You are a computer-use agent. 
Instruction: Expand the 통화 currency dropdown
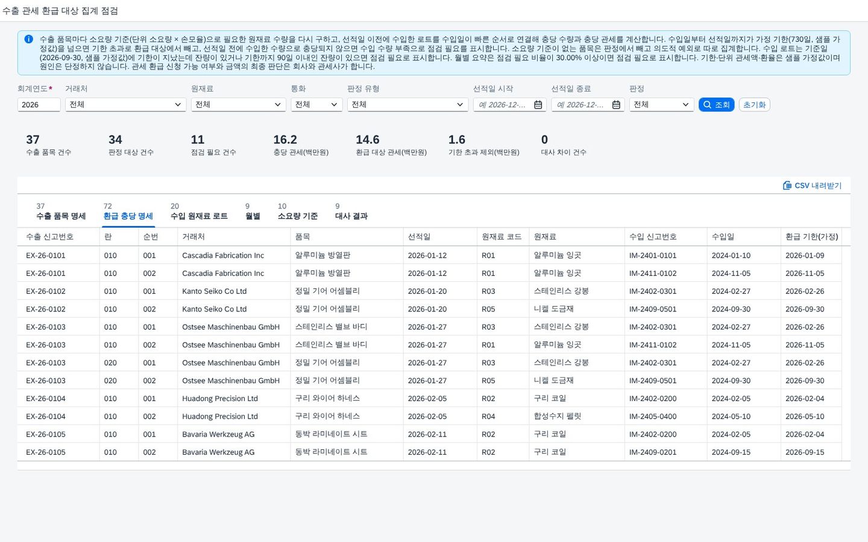[316, 105]
